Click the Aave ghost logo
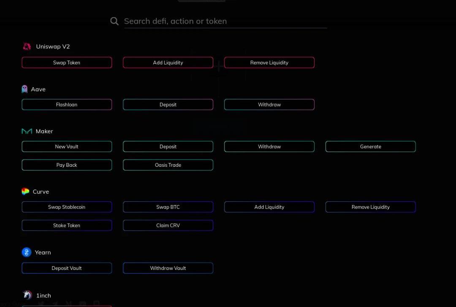456x307 pixels. [24, 89]
